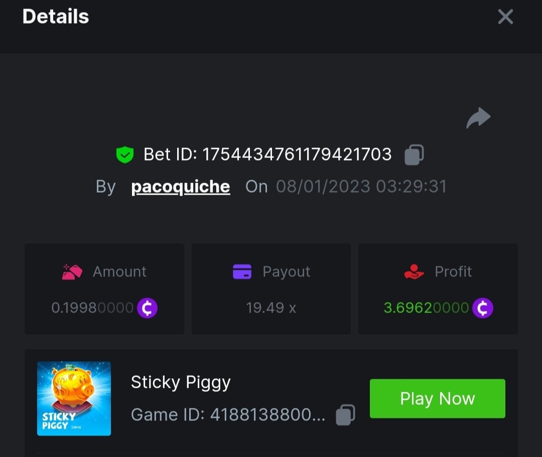Click the share arrow icon
This screenshot has width=542, height=457.
pyautogui.click(x=478, y=118)
